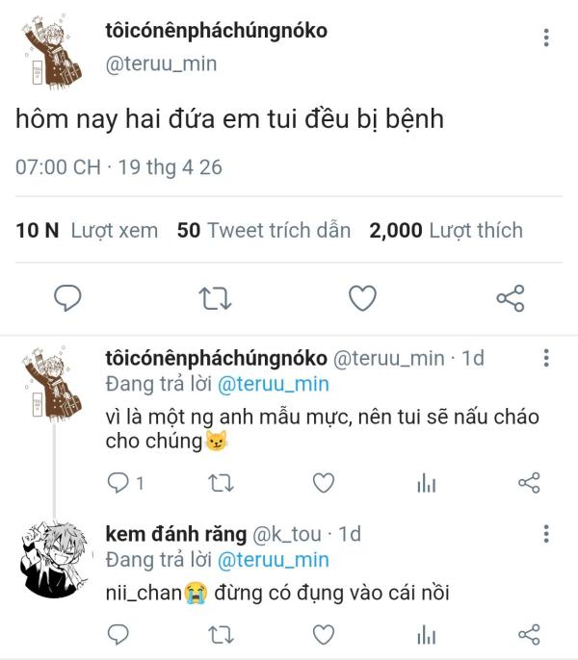View analytics of the porridge reply
Screen dimensions: 578x660
(426, 483)
